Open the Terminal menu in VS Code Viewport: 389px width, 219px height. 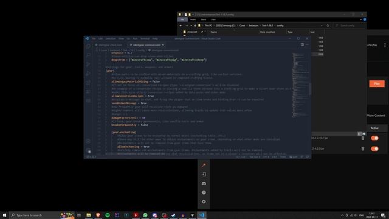point(145,38)
